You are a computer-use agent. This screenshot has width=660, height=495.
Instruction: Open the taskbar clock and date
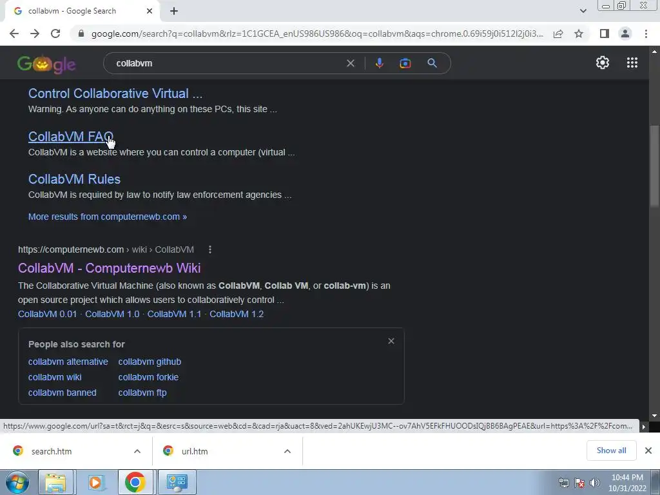[627, 483]
